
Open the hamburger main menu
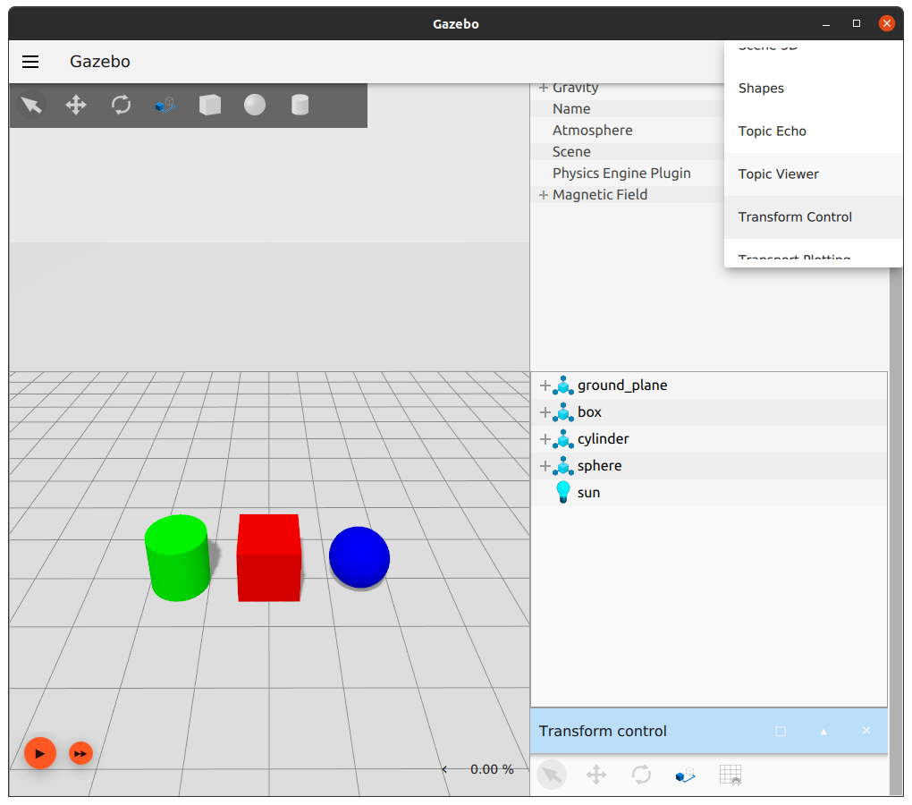pos(30,62)
